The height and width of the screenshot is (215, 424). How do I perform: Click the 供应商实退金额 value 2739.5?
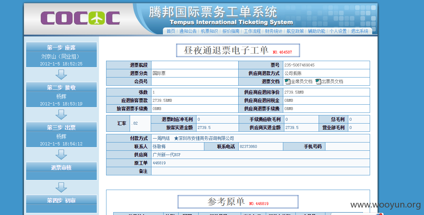pyautogui.click(x=292, y=127)
